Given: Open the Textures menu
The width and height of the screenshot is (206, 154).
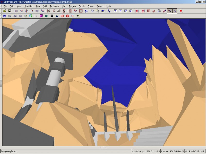Looking at the screenshot, I should tap(54, 6).
